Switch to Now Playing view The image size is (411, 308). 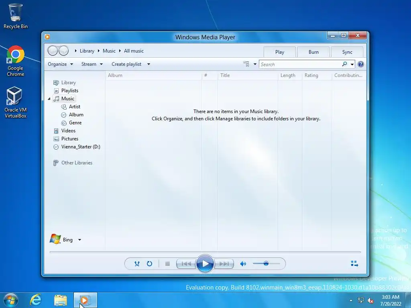coord(354,264)
